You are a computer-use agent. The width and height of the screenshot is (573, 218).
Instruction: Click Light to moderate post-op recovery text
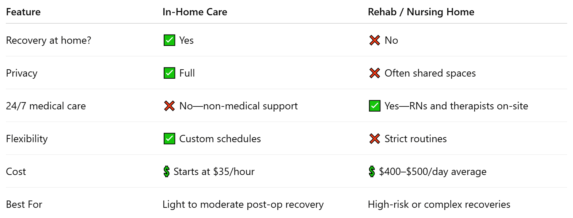243,204
